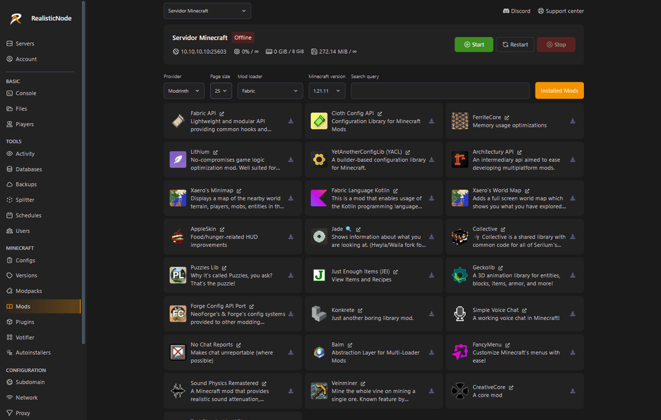The height and width of the screenshot is (420, 661).
Task: Download the Balm mod
Action: 432,352
